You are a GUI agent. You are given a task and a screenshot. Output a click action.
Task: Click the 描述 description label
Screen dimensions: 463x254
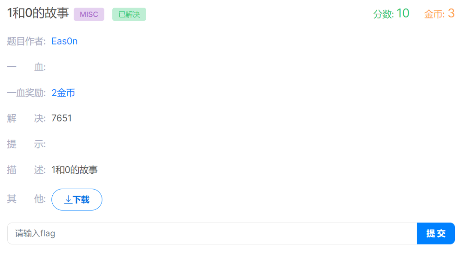[x=26, y=170]
